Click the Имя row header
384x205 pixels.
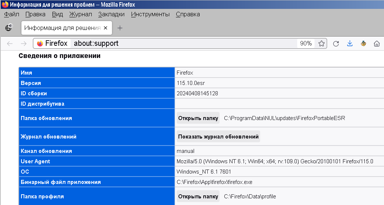(97, 73)
